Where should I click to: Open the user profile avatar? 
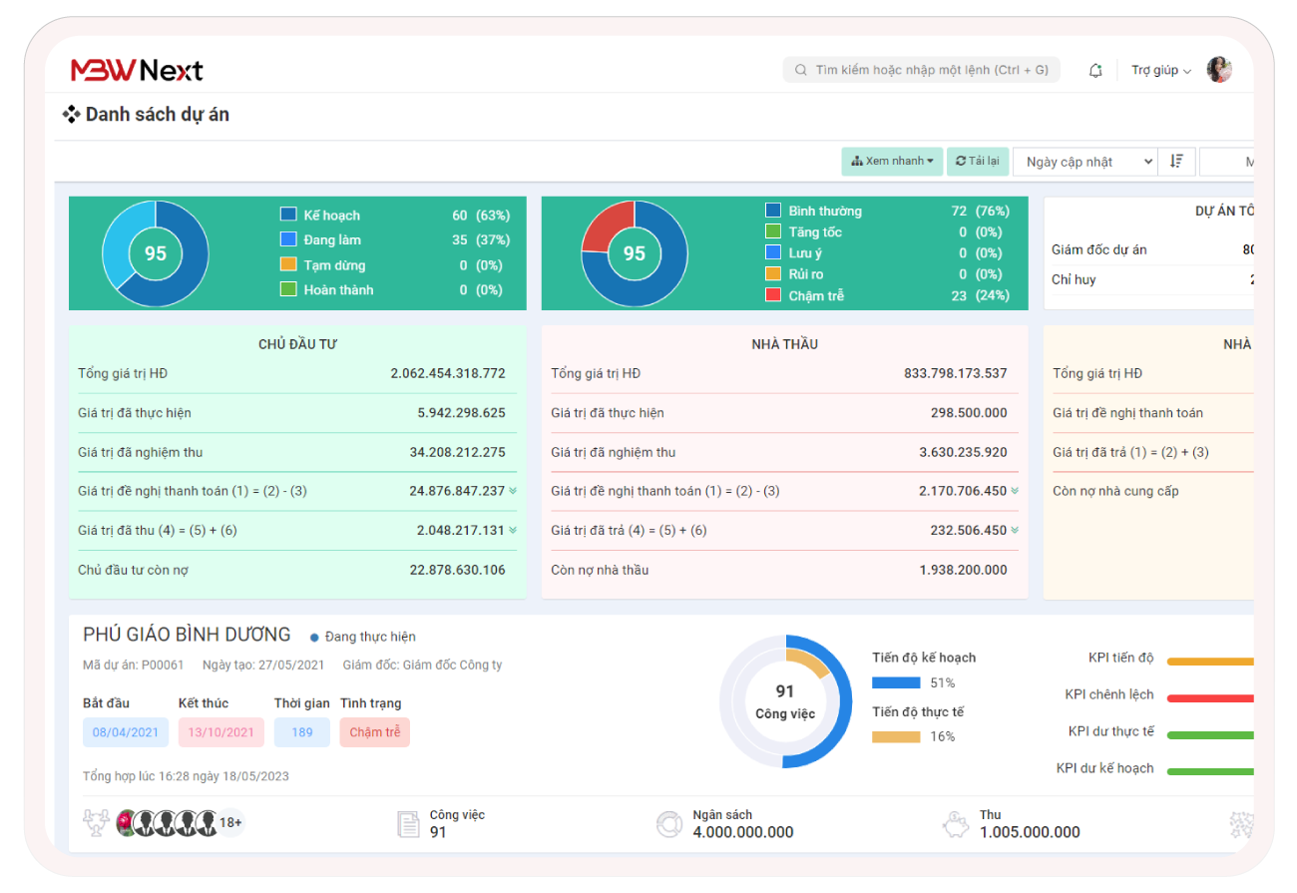[1218, 70]
